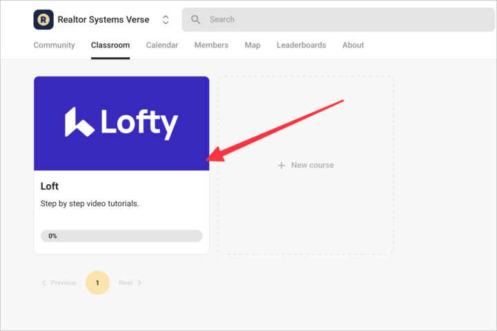Open the community switcher chevron arrows
This screenshot has width=497, height=331.
166,19
